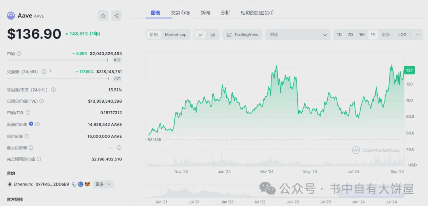Open TradingView chart mode
Image resolution: width=428 pixels, height=206 pixels.
point(243,34)
